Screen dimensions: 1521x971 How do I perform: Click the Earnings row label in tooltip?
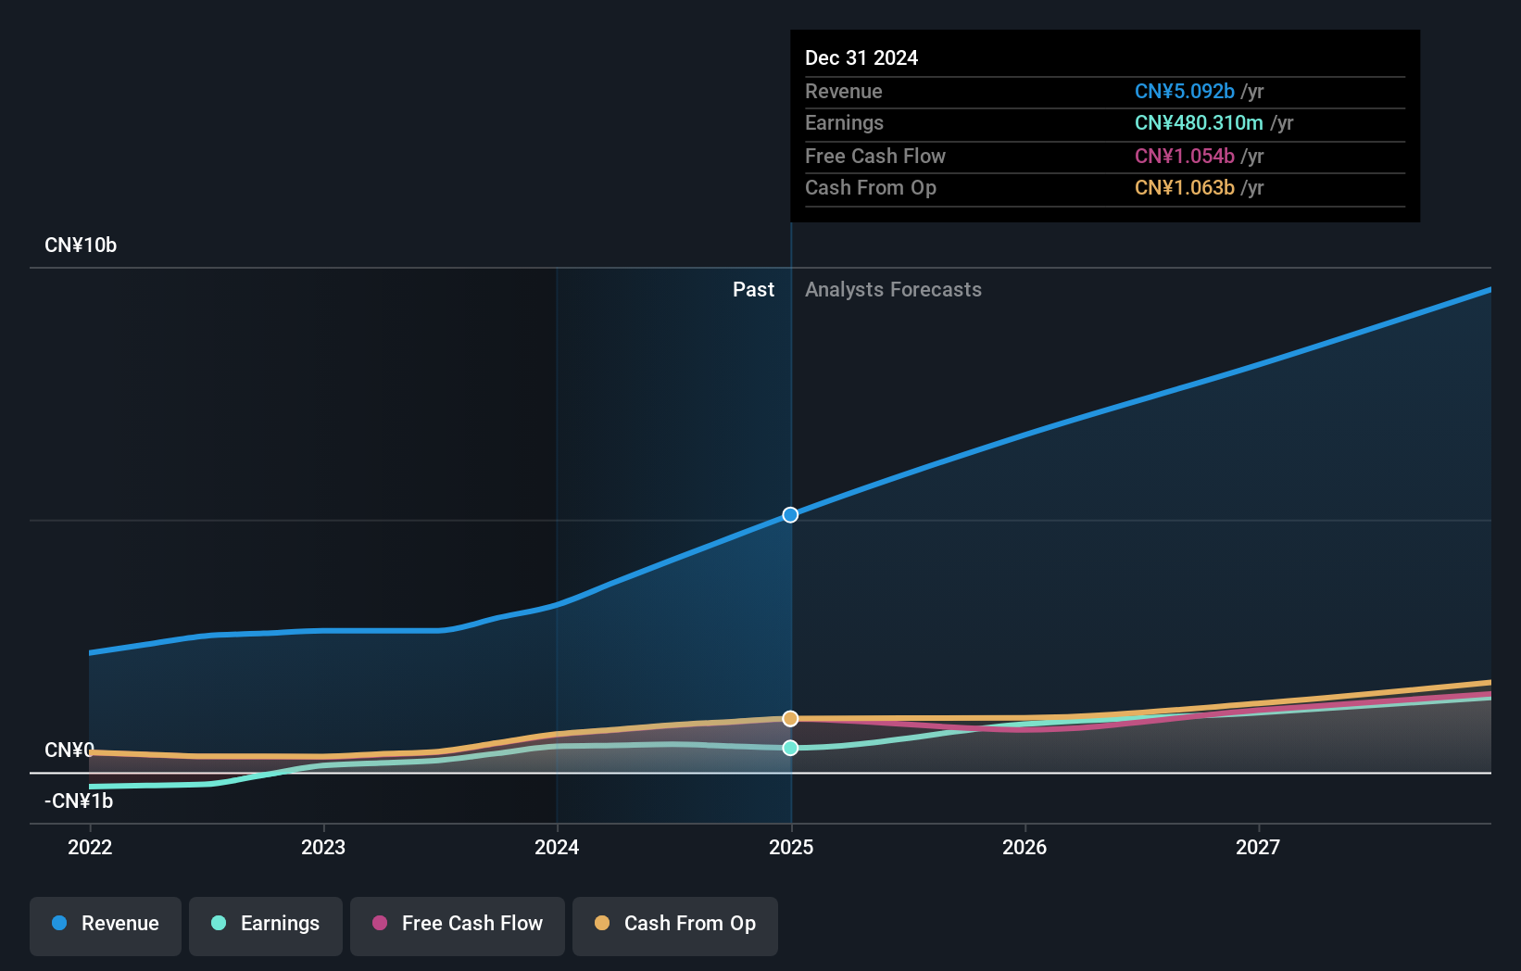click(844, 123)
